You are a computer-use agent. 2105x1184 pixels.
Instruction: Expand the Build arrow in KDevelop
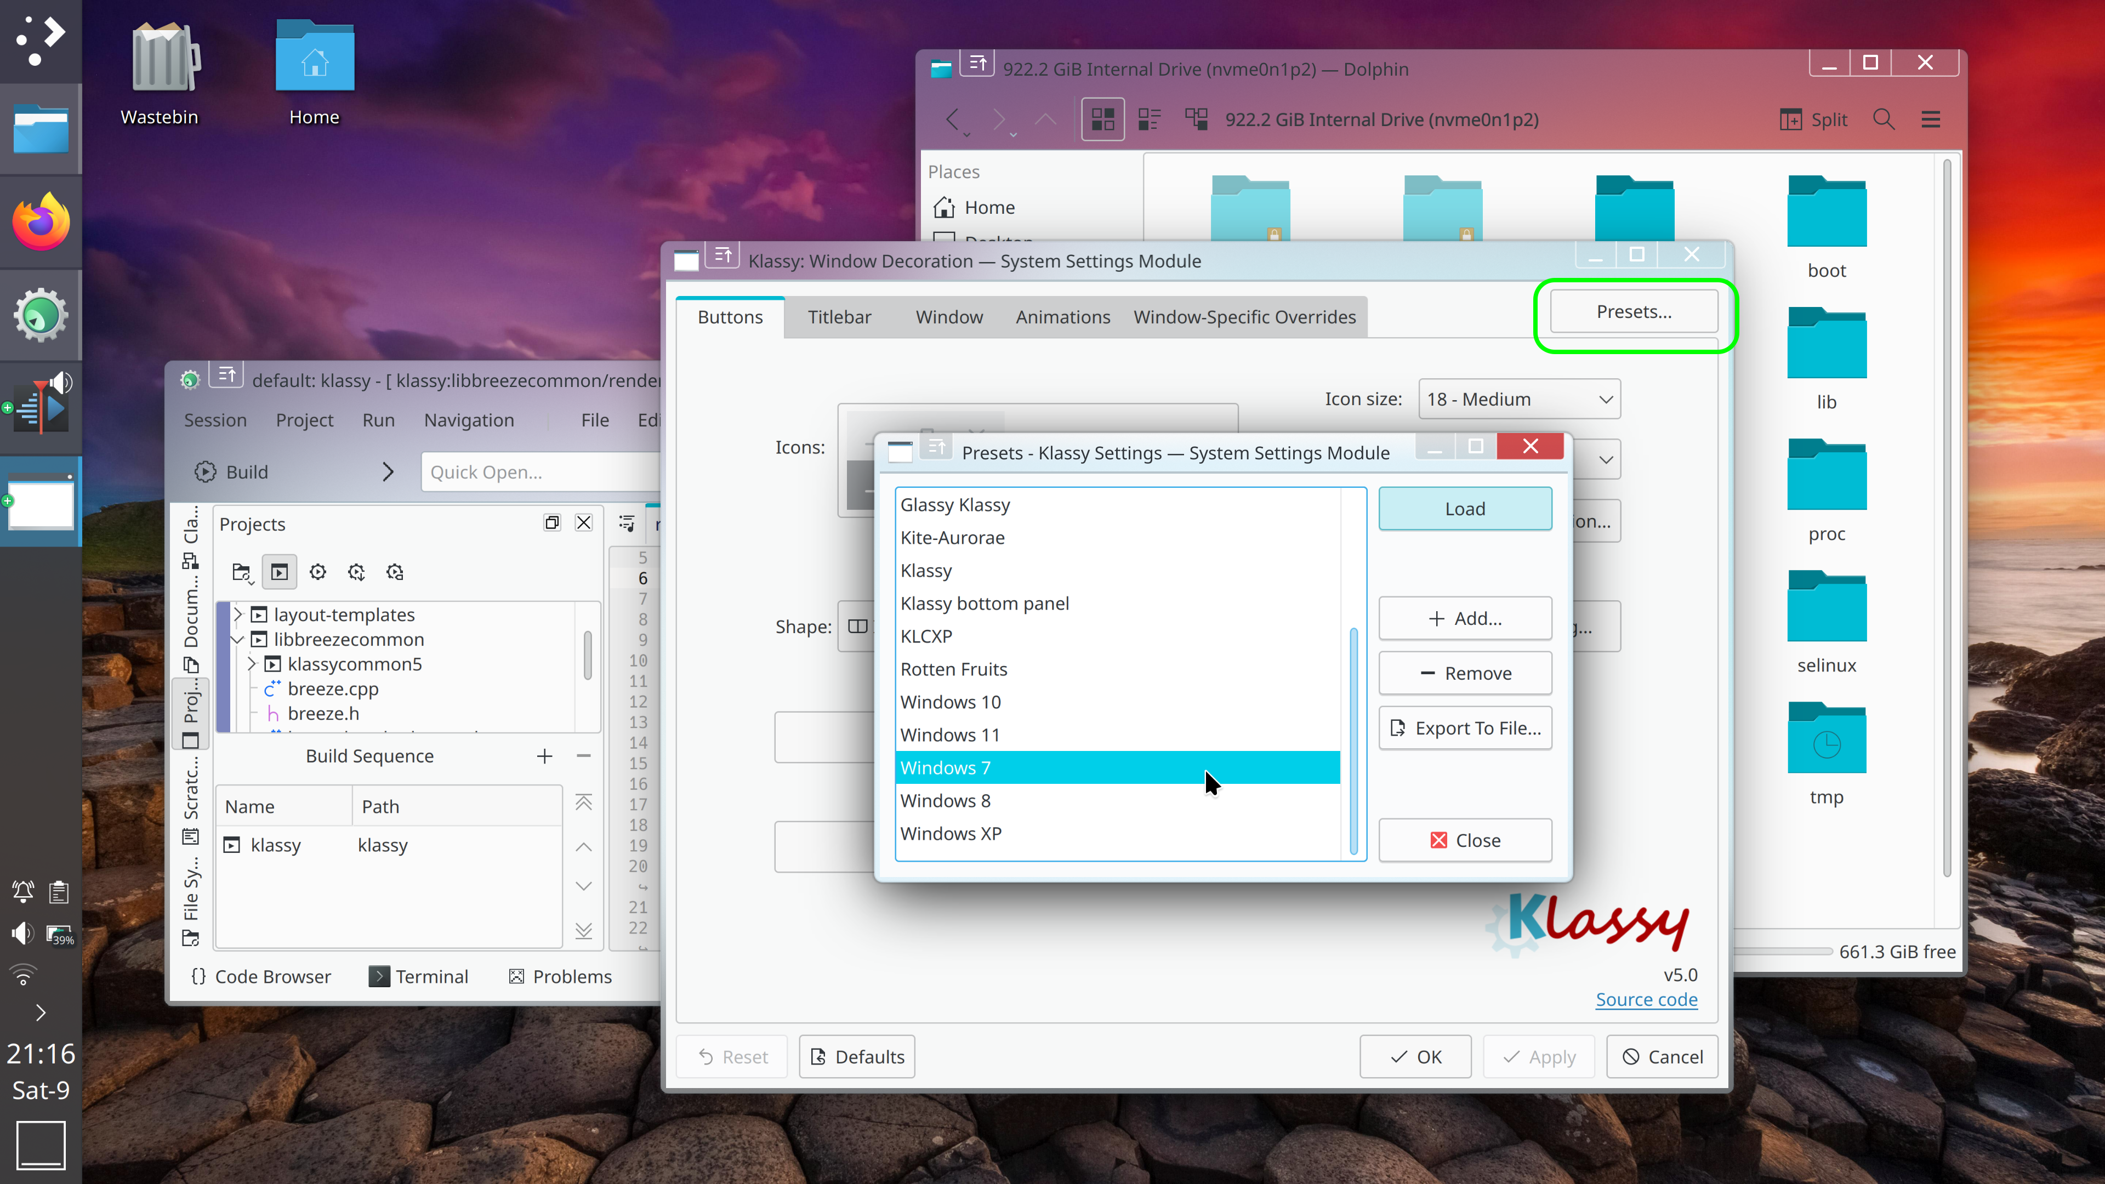(388, 471)
